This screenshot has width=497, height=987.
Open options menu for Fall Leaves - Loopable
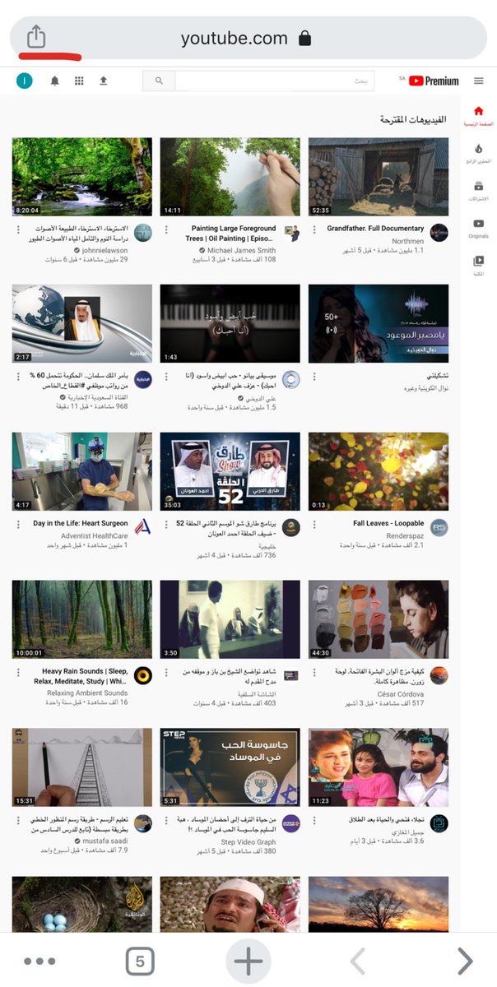(x=314, y=524)
